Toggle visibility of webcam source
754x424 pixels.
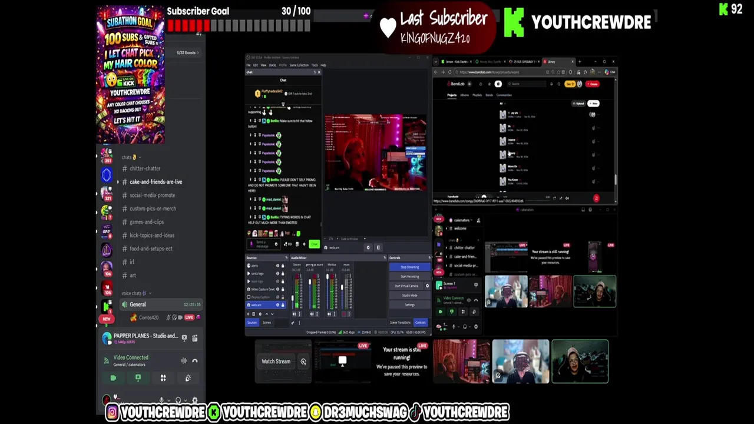click(277, 305)
